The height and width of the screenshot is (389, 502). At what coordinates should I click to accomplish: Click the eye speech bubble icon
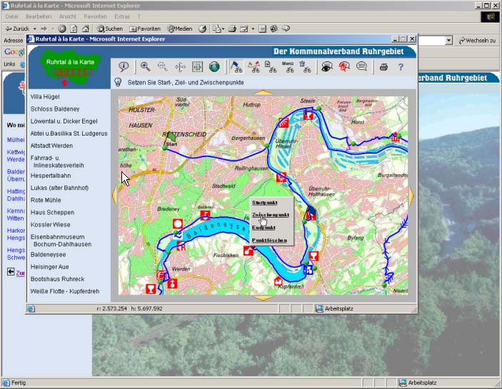click(x=327, y=67)
